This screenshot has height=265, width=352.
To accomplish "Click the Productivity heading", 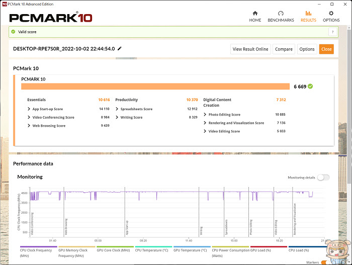I will (126, 100).
